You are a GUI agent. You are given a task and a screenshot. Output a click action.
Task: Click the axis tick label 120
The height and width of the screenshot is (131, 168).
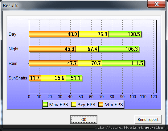coord(154,97)
